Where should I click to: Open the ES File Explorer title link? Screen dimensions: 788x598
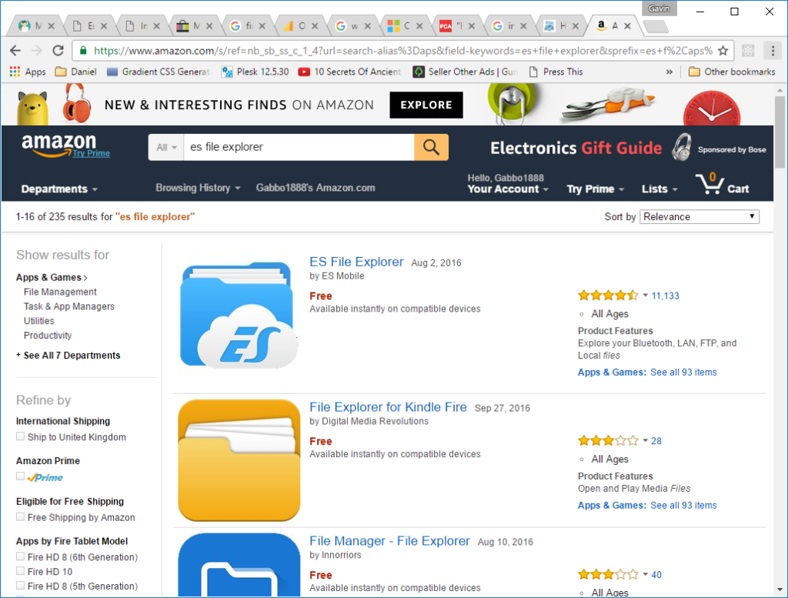tap(356, 262)
